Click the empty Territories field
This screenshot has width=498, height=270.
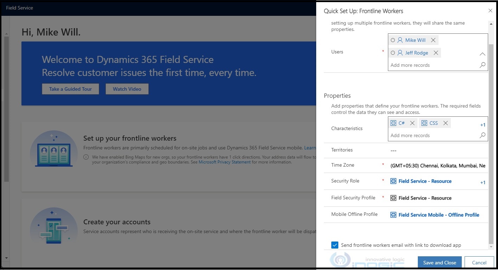[x=438, y=150]
